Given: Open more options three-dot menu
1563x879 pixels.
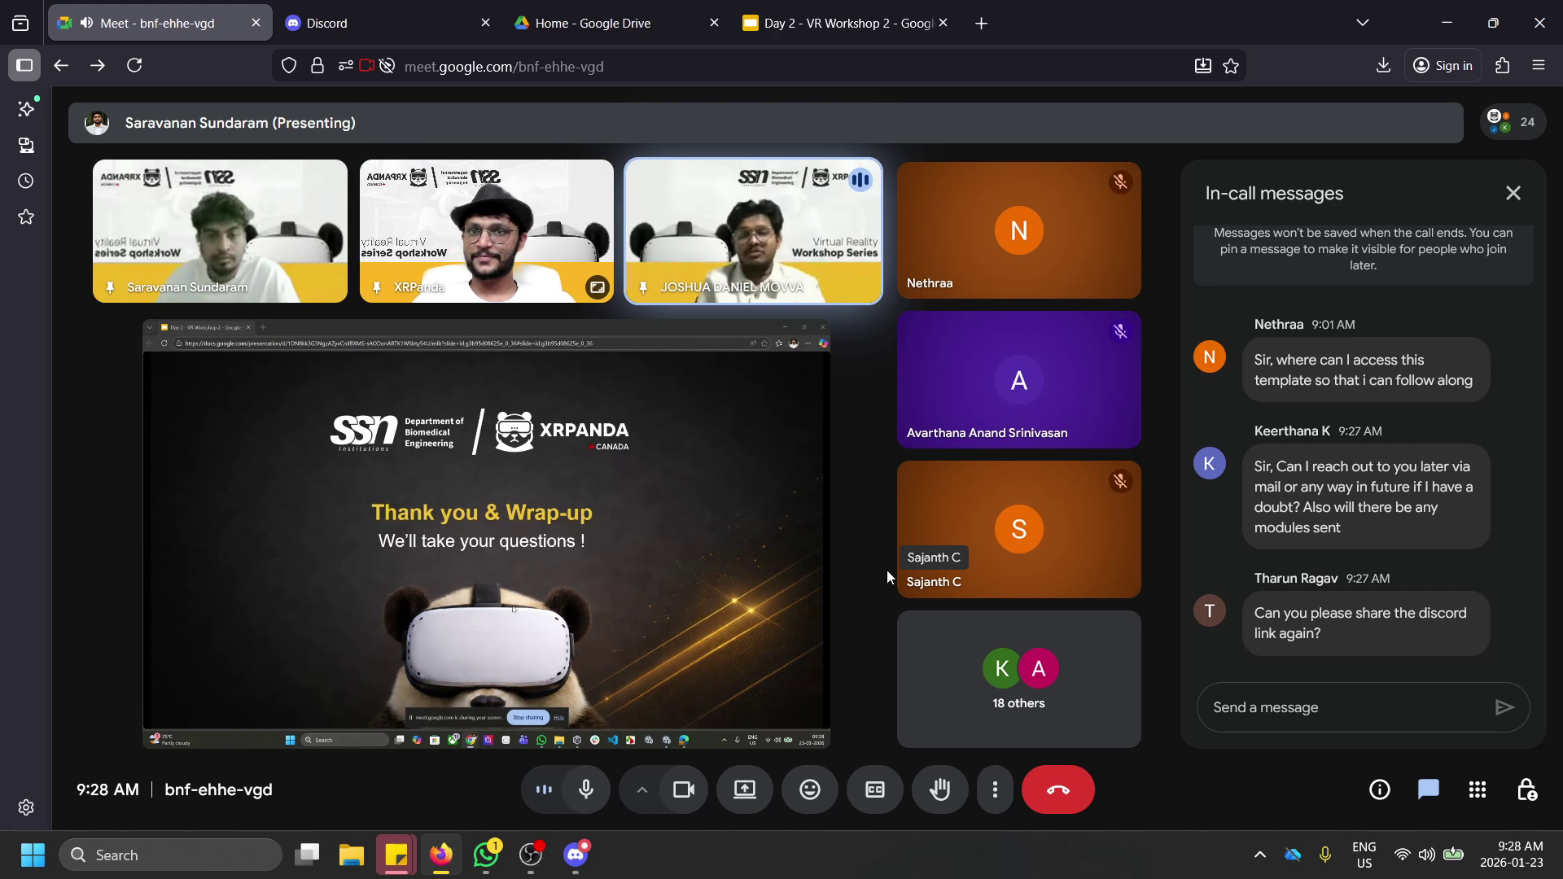Looking at the screenshot, I should click(x=995, y=789).
